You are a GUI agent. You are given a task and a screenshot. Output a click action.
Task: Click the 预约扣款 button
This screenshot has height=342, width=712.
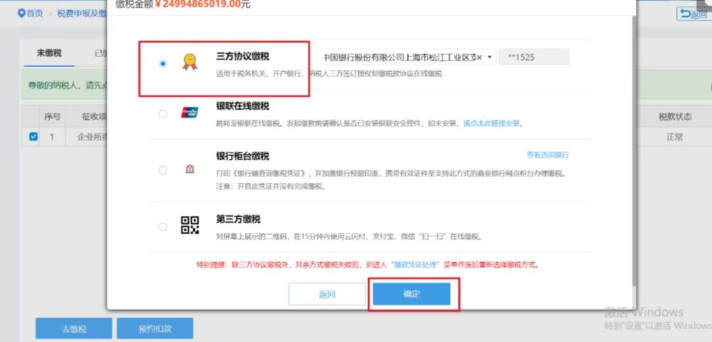pos(155,328)
